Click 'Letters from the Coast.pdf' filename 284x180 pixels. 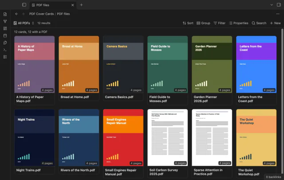tap(250, 99)
